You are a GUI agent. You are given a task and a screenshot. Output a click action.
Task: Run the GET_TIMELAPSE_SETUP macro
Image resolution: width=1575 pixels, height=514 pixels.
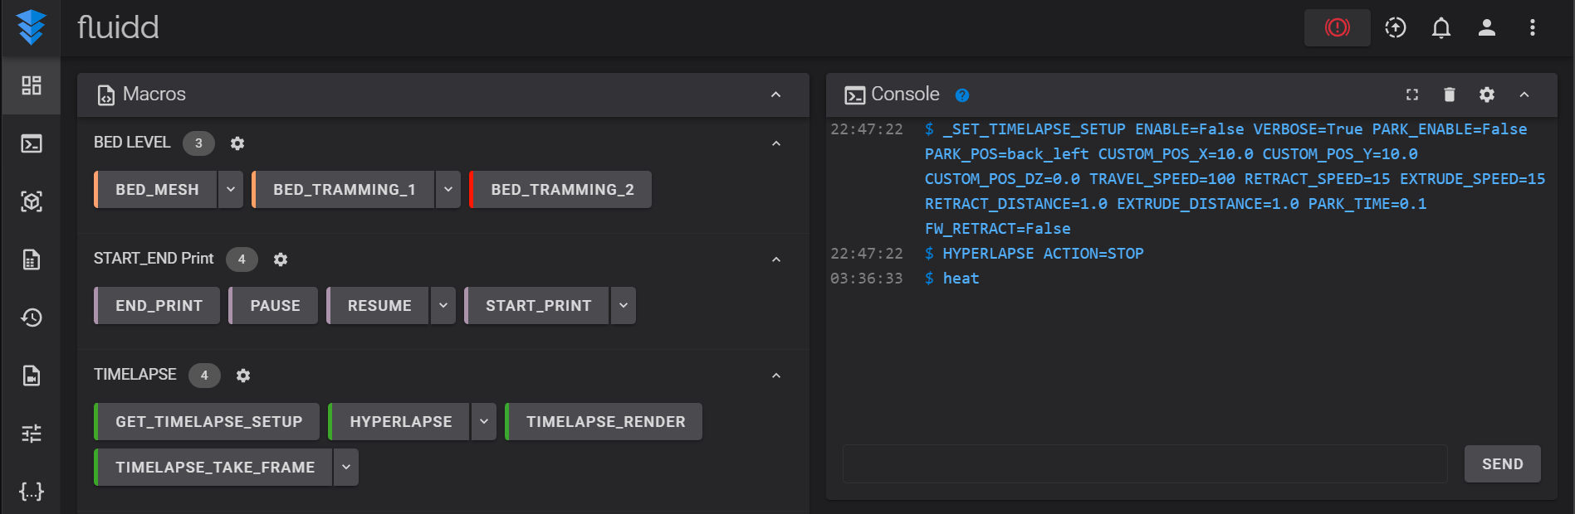(208, 422)
